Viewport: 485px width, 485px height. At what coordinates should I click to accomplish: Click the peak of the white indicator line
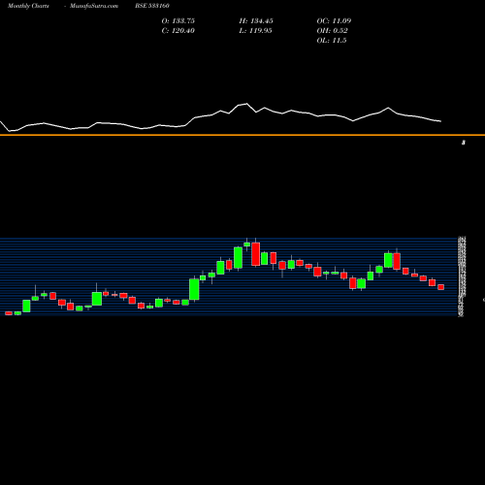click(247, 104)
